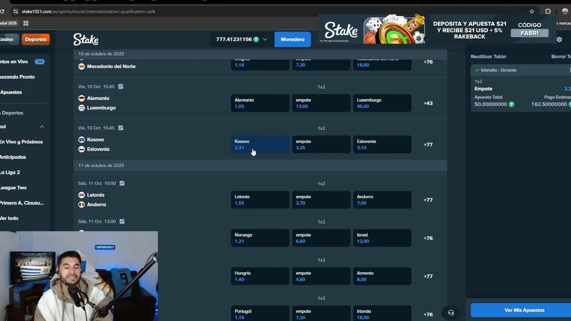571x321 pixels.
Task: Bookmark page with browser star icon
Action: click(x=532, y=11)
